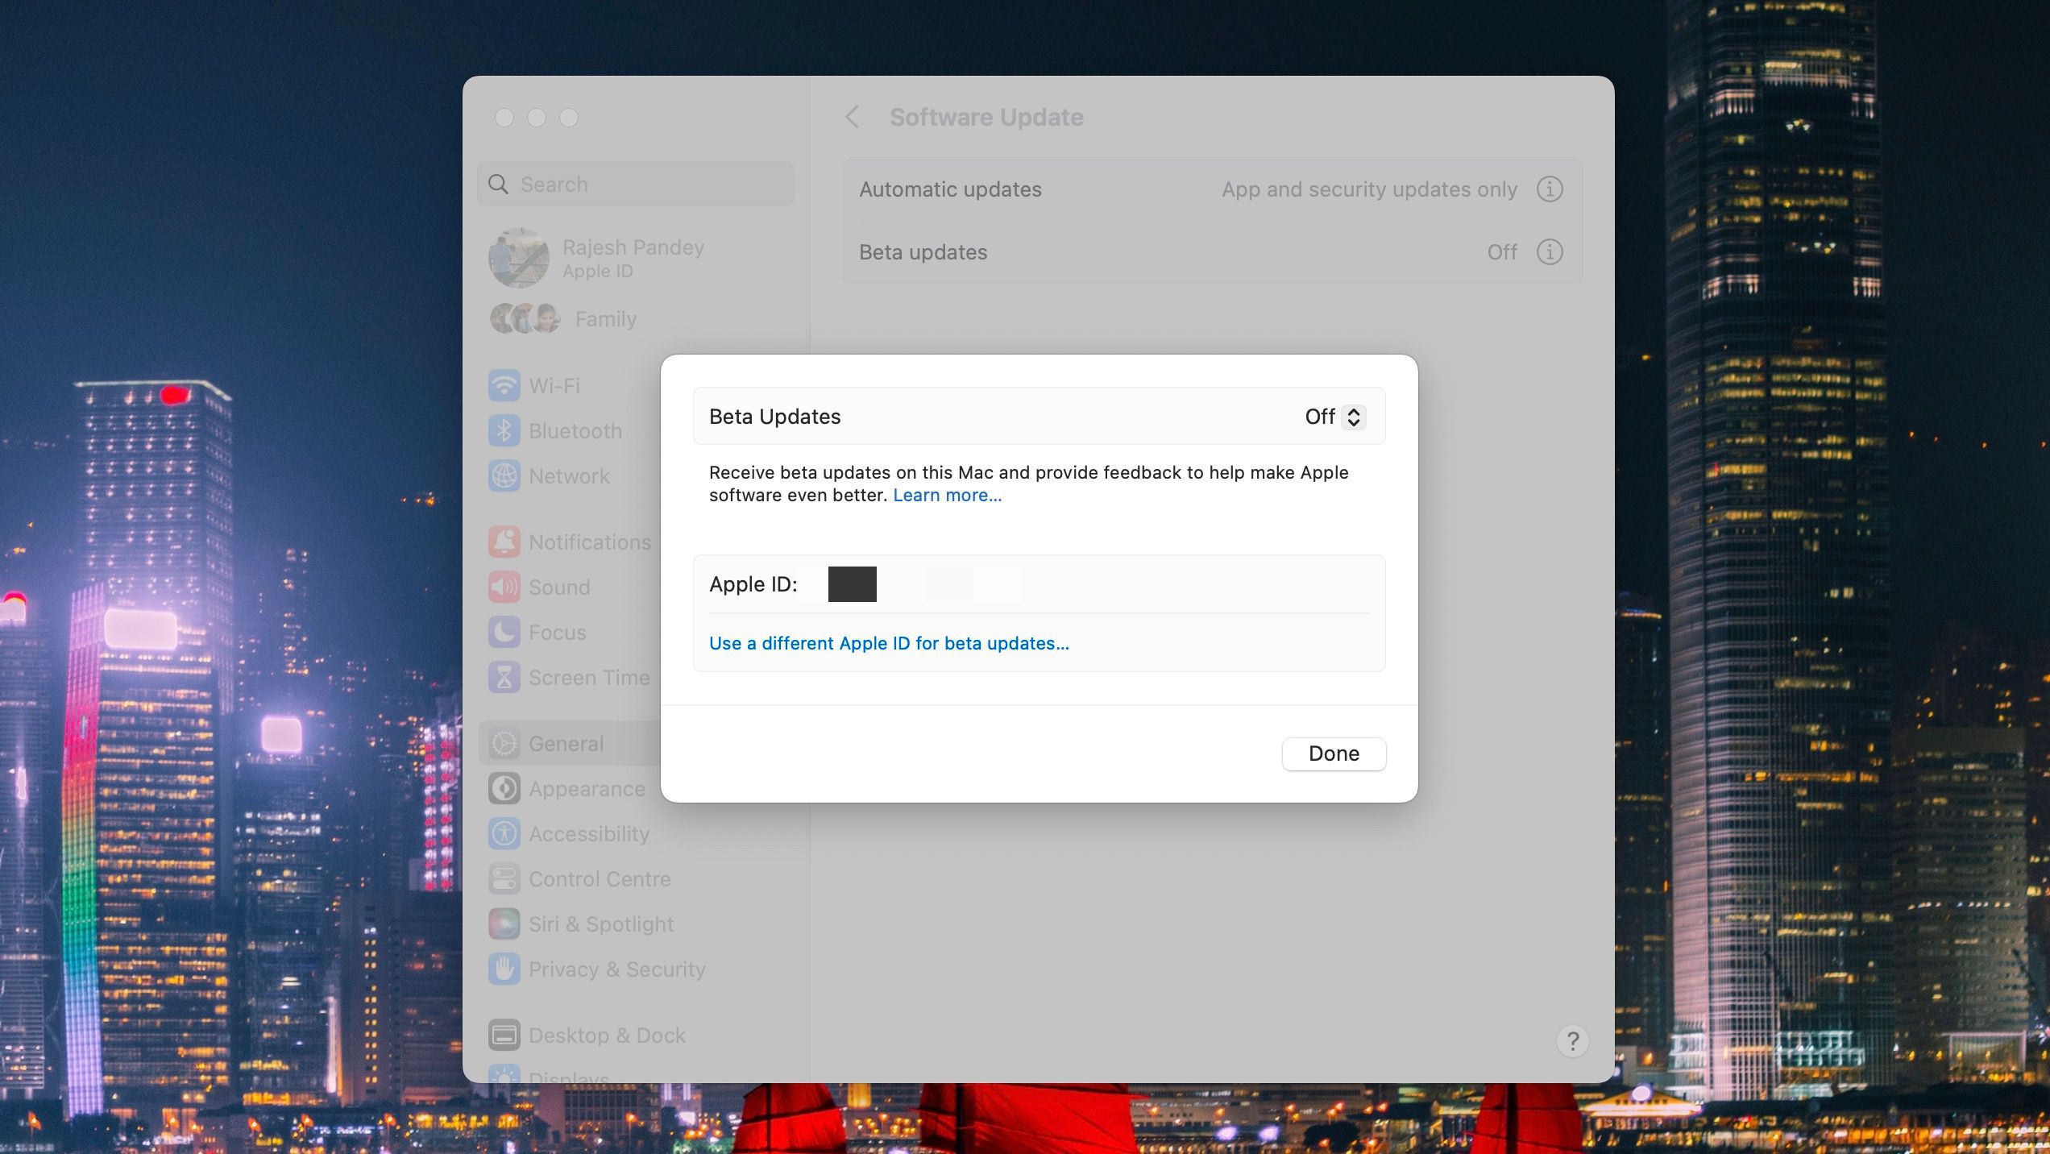The image size is (2050, 1154).
Task: Open Desktop & Dock settings
Action: click(x=606, y=1035)
